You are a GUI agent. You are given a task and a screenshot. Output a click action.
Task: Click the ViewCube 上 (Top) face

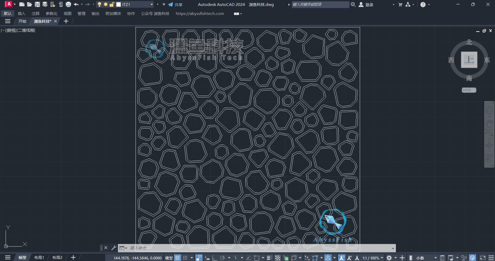click(x=469, y=60)
